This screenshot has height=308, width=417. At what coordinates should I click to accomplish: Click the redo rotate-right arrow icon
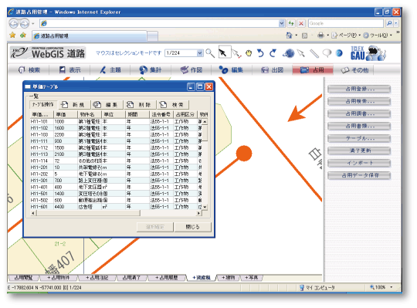(x=273, y=53)
